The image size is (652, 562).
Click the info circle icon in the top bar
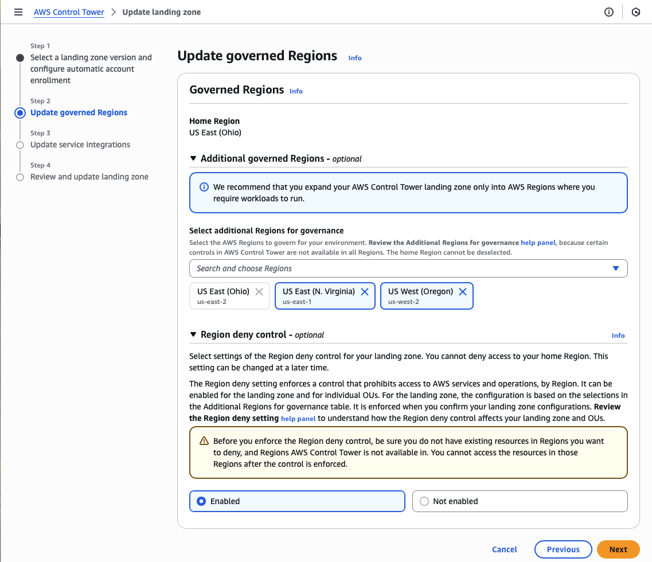(x=608, y=12)
